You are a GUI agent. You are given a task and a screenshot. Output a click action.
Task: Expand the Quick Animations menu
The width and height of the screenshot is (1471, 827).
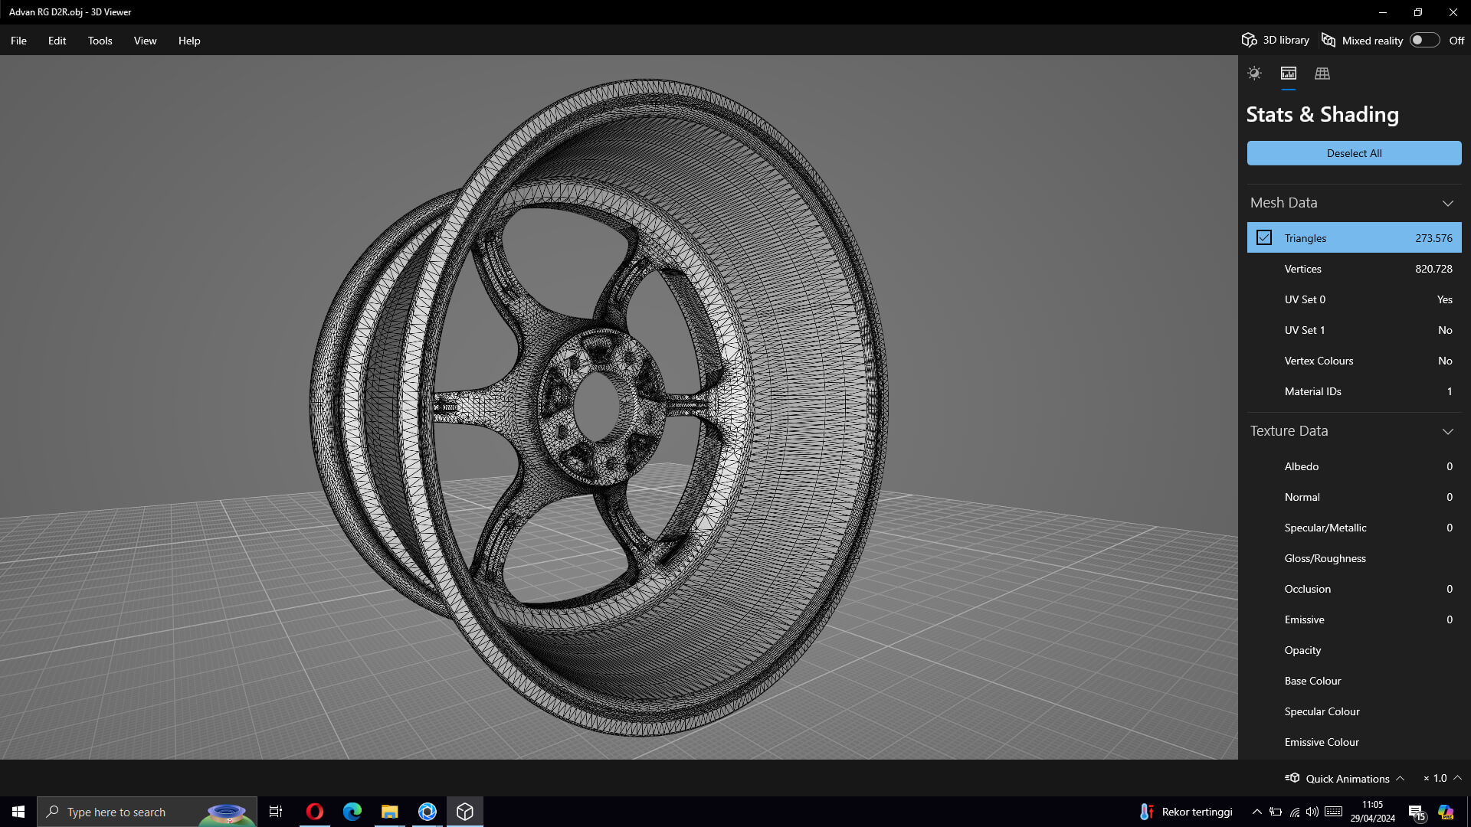(1400, 778)
